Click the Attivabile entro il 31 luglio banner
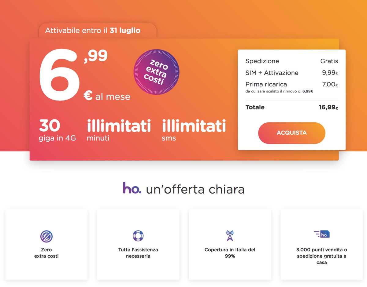This screenshot has height=287, width=367. pos(93,30)
